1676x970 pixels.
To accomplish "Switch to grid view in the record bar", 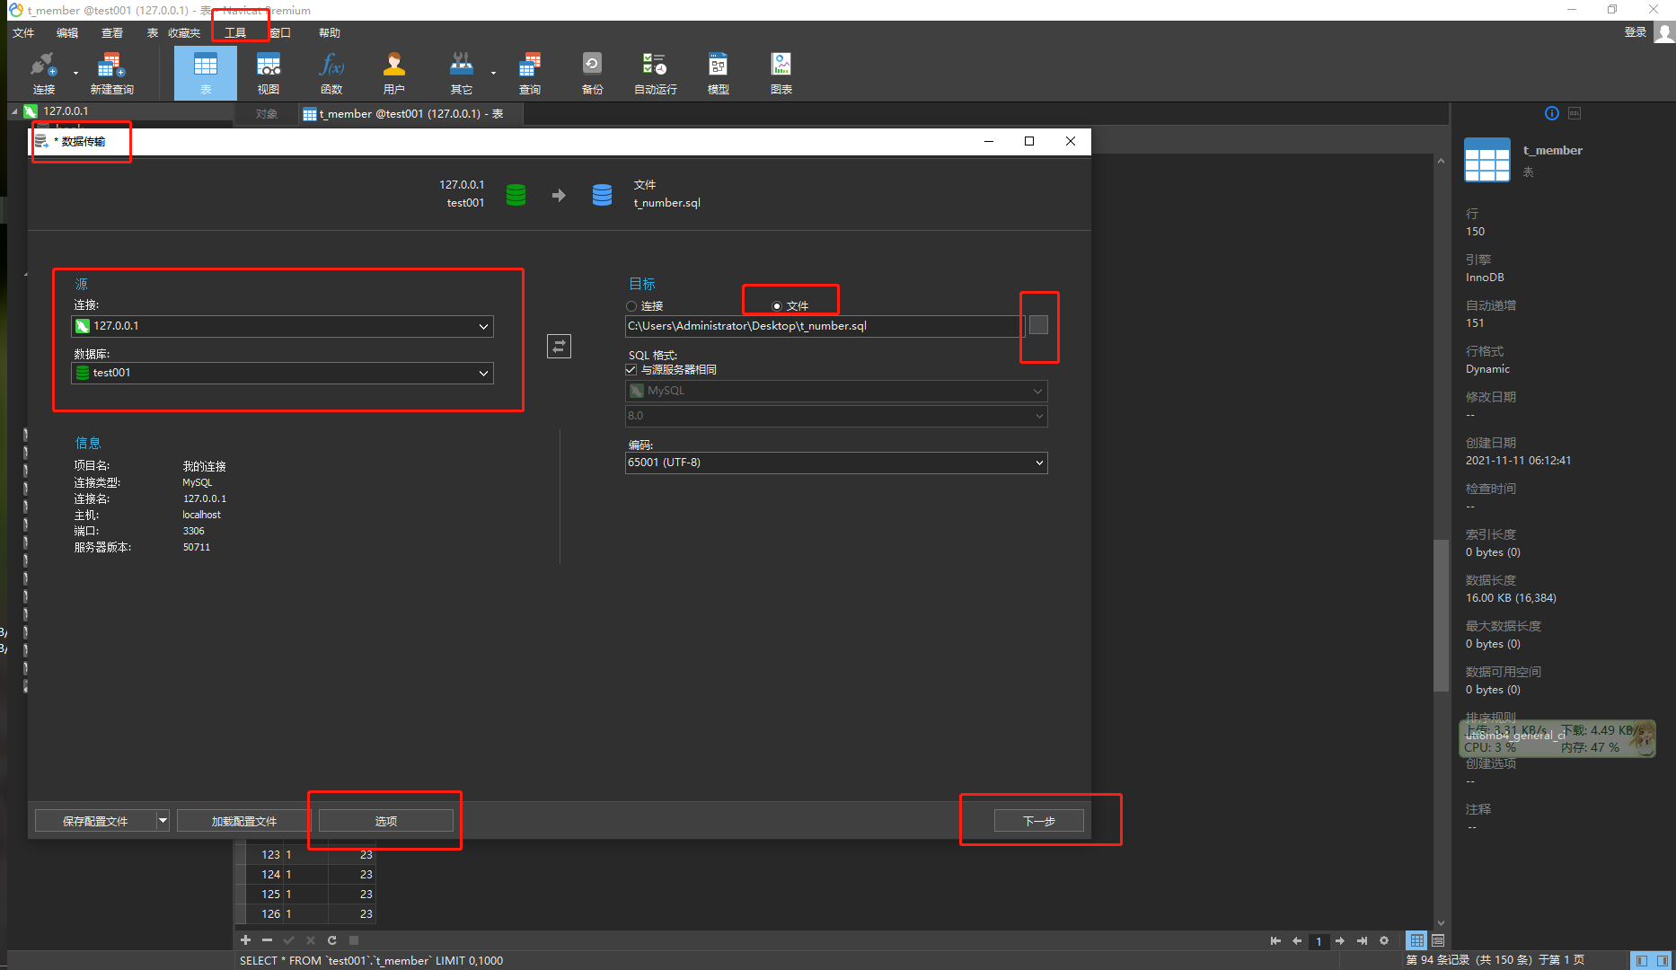I will tap(1416, 941).
